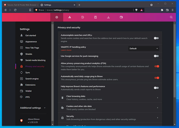Screen dimensions: 179x128
Task: Reload the page
Action: pyautogui.click(x=15, y=10)
